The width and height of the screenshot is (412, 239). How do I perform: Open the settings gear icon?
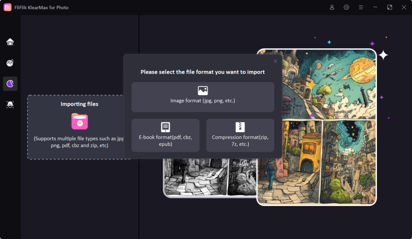pos(346,7)
